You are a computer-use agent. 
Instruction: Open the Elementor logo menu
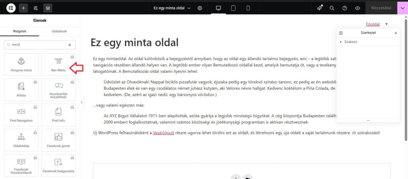[x=11, y=8]
